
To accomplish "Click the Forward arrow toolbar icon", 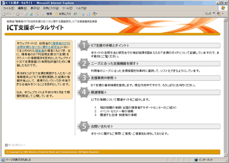I will click(18, 14).
